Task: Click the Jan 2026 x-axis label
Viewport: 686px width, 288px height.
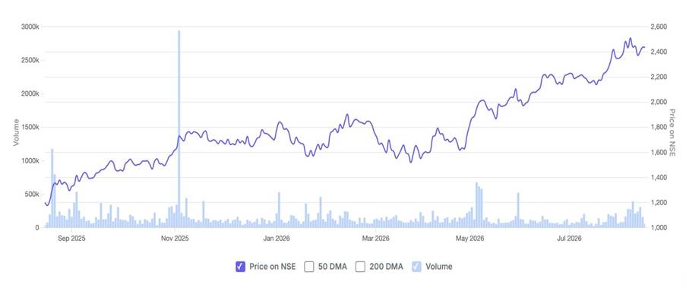Action: [x=276, y=239]
